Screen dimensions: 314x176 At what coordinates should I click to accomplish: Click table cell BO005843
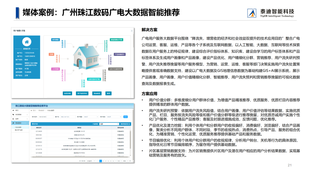click(x=39, y=142)
